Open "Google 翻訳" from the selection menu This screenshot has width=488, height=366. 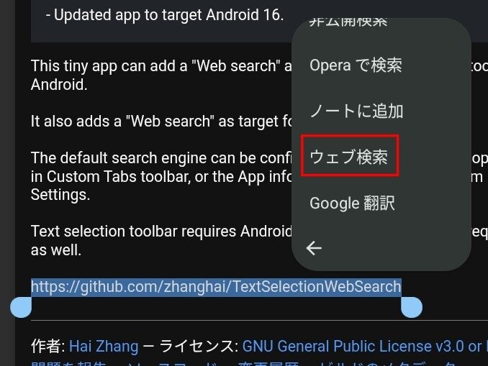(352, 203)
